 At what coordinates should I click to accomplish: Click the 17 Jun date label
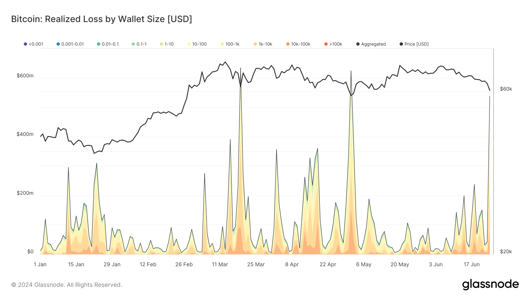click(472, 264)
